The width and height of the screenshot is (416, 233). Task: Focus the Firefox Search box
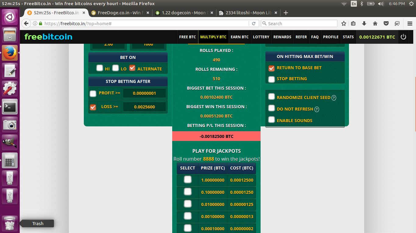pyautogui.click(x=299, y=23)
